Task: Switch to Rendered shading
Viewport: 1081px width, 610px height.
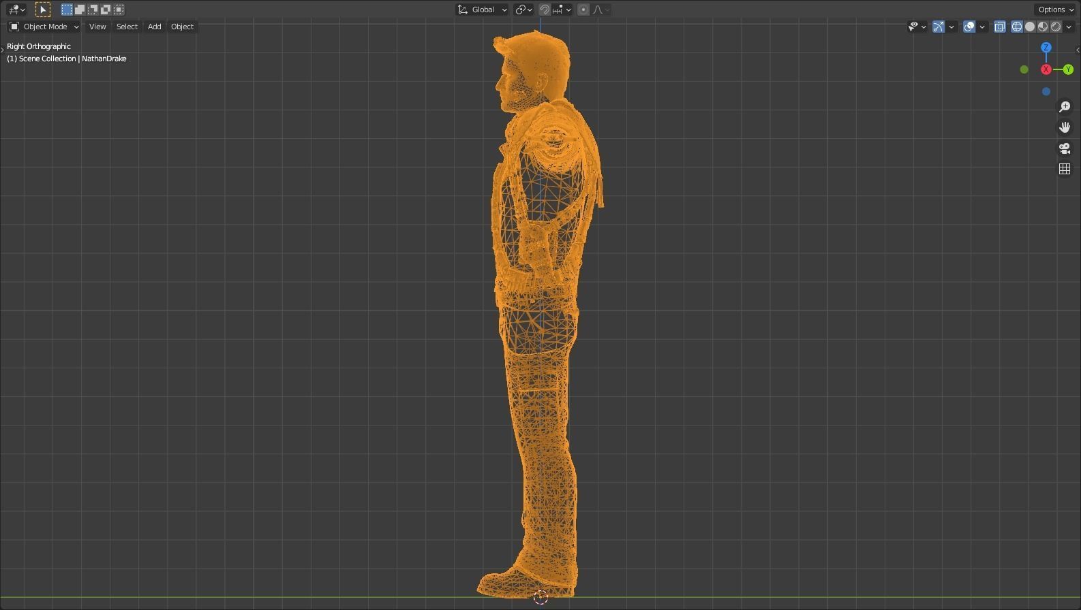Action: click(x=1056, y=27)
